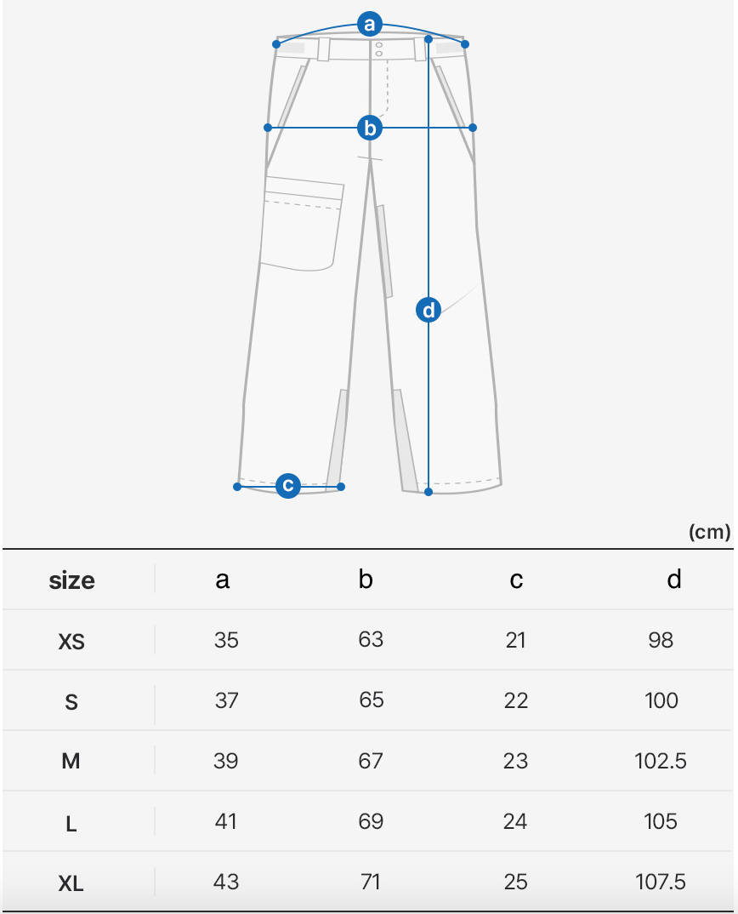Click the blue "d" length marker on the diagram
This screenshot has width=738, height=914.
tap(429, 310)
